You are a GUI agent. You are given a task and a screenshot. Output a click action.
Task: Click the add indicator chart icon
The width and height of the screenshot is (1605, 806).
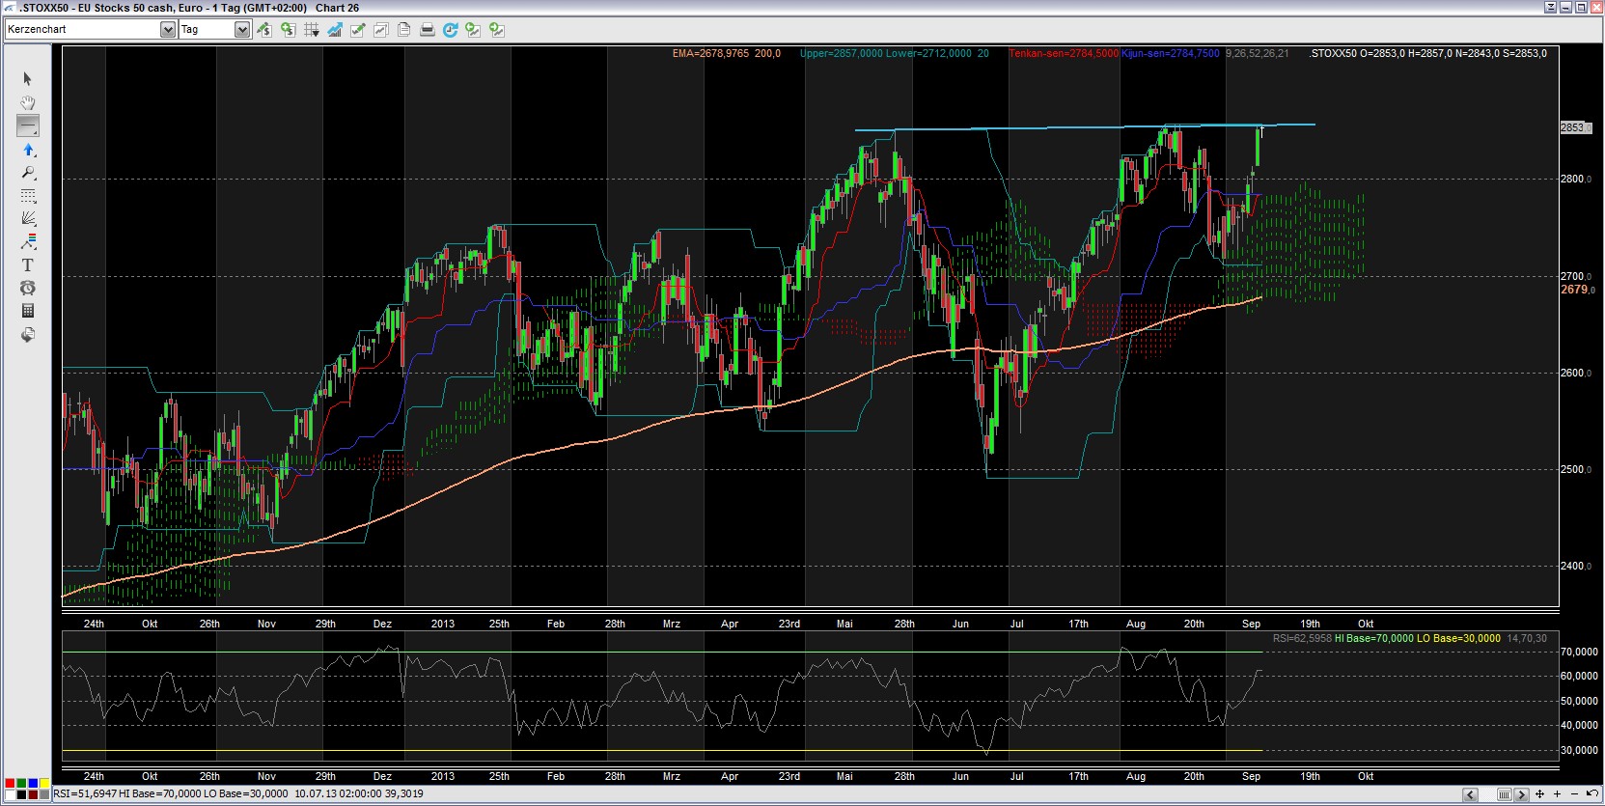tap(334, 30)
